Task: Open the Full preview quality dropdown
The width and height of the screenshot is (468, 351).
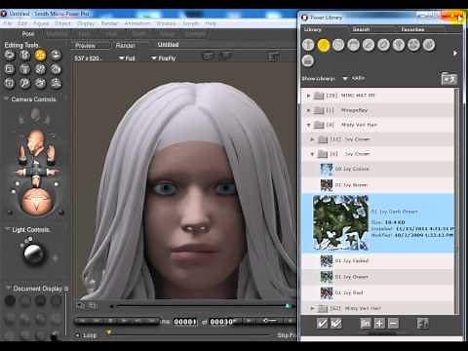Action: (x=127, y=58)
